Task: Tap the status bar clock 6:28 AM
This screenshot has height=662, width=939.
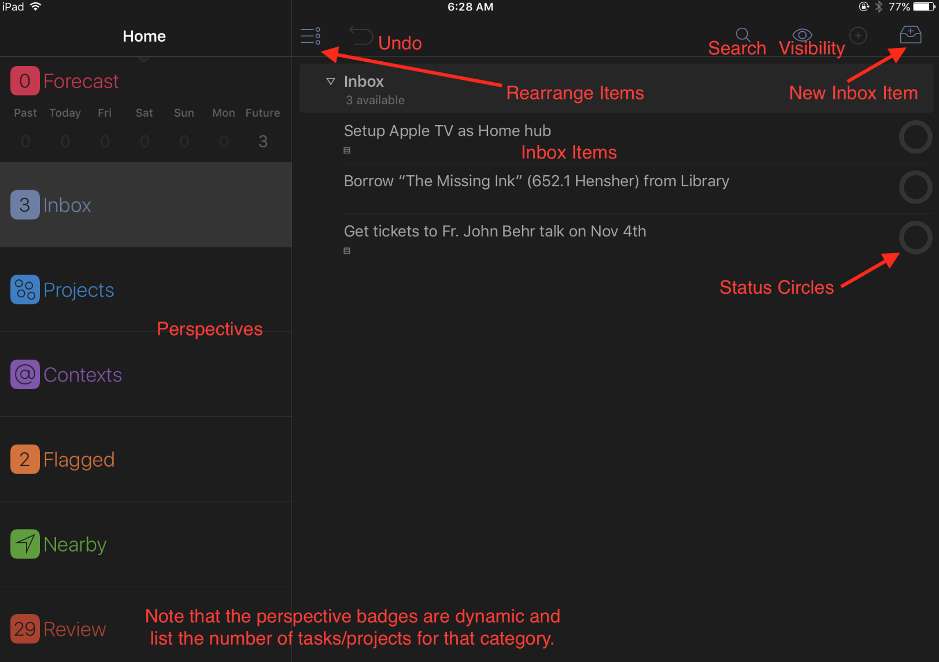Action: tap(470, 7)
